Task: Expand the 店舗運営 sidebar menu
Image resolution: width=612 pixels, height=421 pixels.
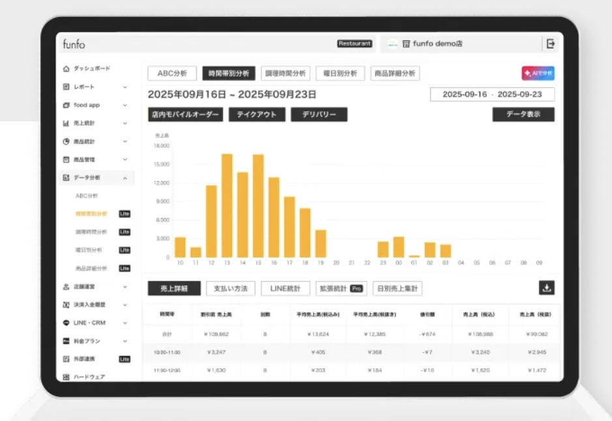Action: 124,287
